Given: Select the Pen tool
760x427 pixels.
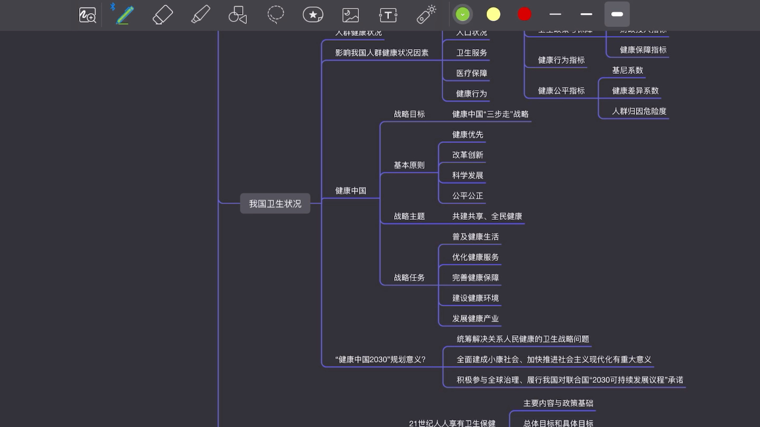Looking at the screenshot, I should 125,15.
